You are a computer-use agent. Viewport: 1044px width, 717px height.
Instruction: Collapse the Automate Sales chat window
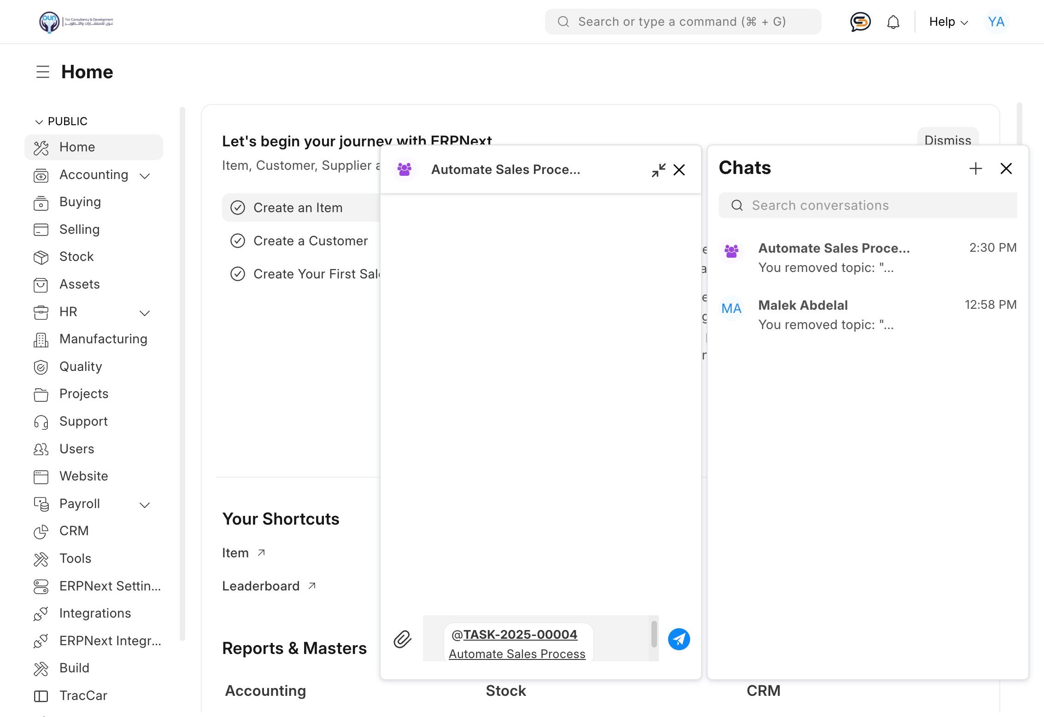(658, 170)
